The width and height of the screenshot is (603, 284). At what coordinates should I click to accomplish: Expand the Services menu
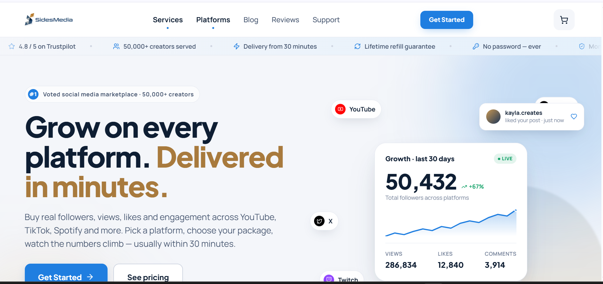tap(168, 20)
